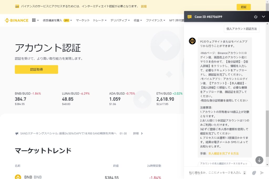
Task: Click 個人アカウント認証方法 chat bubble
Action: pos(242,29)
